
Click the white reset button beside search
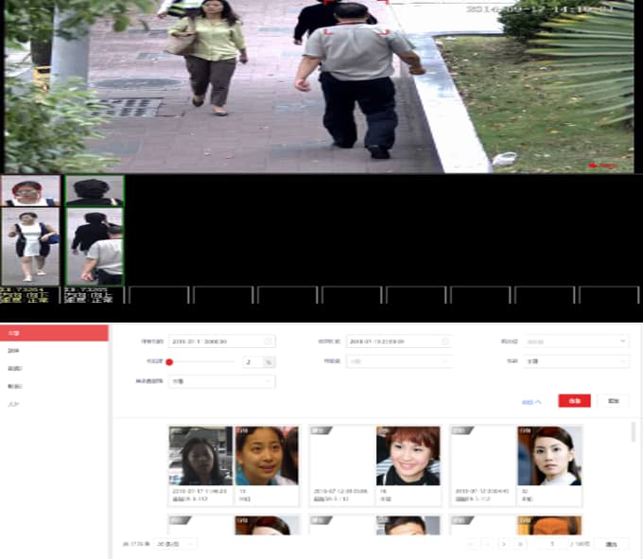point(613,401)
